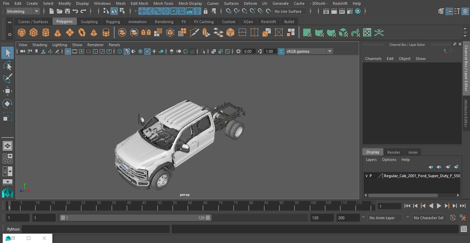Open the shelf tab menu icon
This screenshot has height=243, width=470.
(10, 22)
